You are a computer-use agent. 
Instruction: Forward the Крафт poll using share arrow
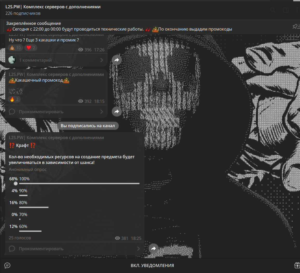154,249
